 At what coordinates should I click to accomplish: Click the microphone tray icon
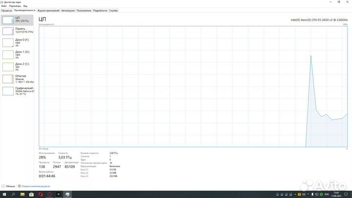pos(312,195)
